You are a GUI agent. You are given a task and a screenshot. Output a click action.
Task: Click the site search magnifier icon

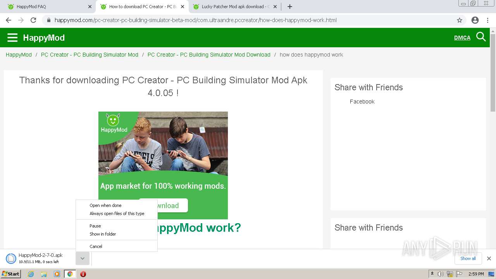(x=481, y=37)
